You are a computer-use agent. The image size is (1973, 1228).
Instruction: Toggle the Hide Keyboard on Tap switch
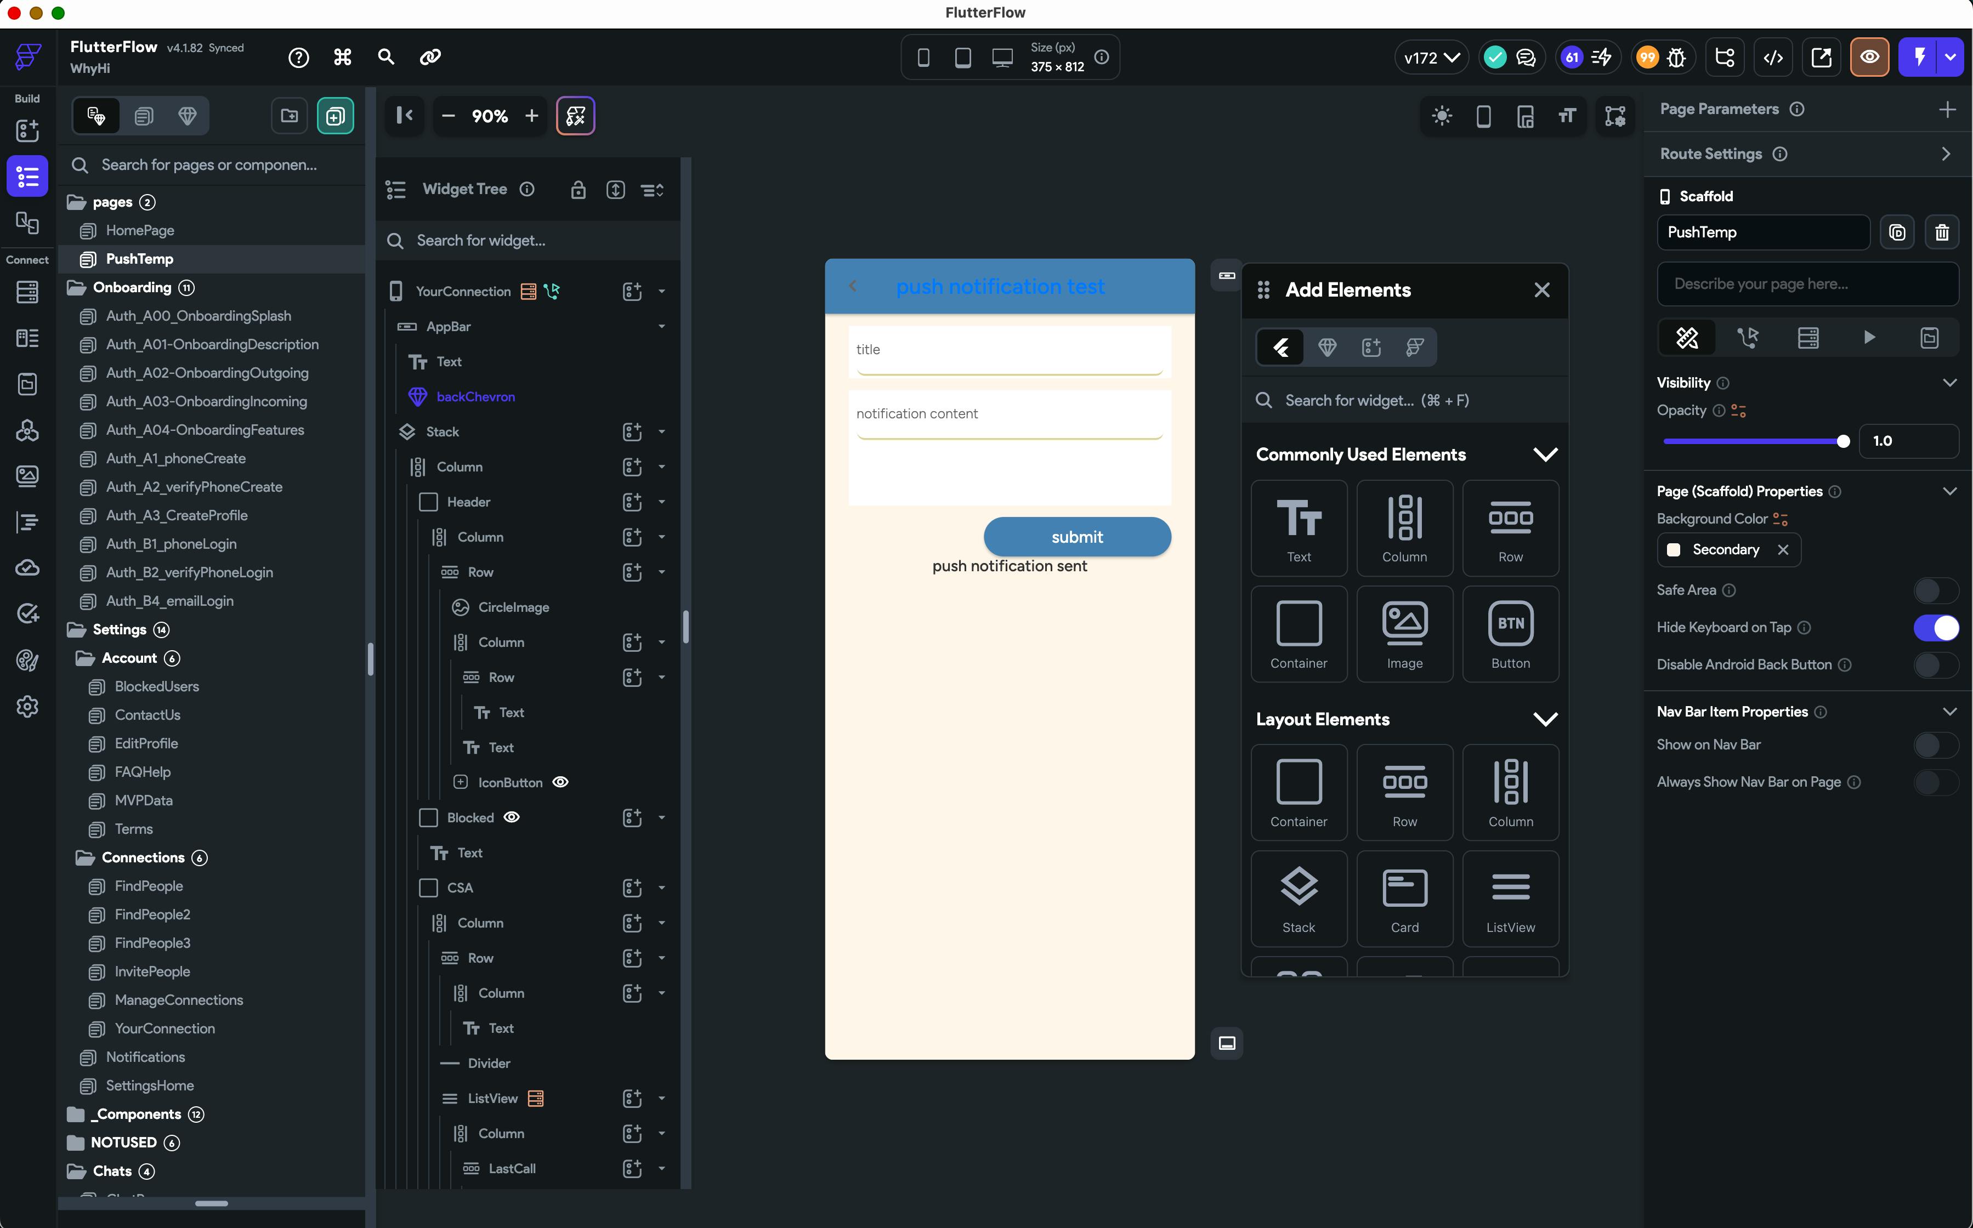1936,628
